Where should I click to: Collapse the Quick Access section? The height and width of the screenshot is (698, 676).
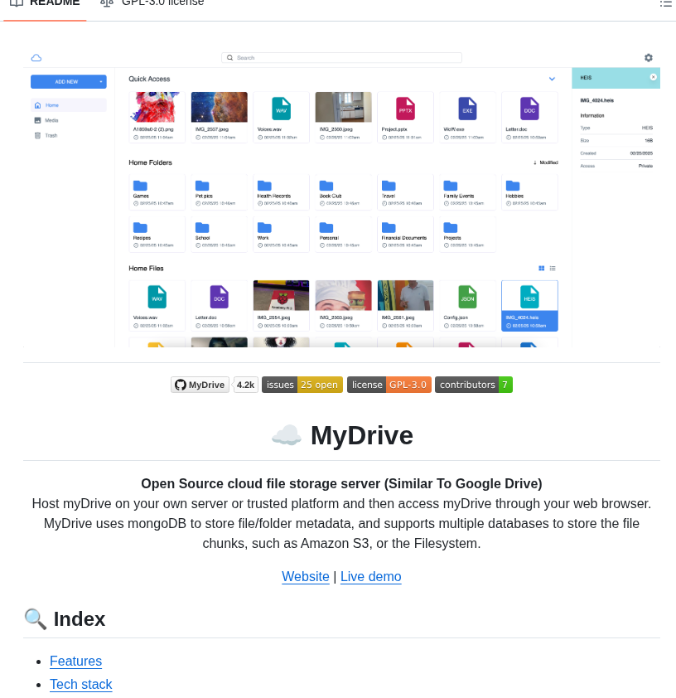551,79
